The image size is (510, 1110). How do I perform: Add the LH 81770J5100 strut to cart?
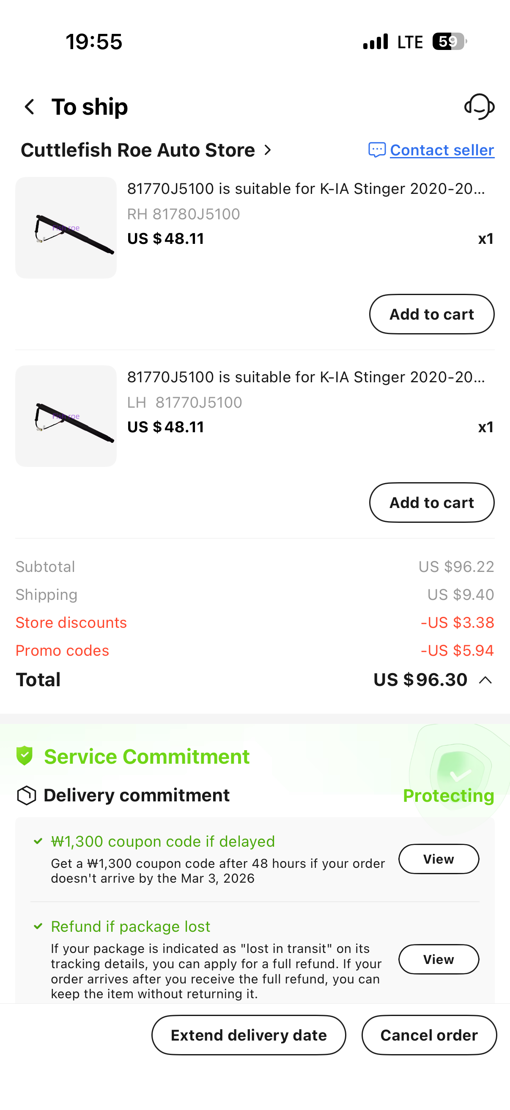pos(431,503)
